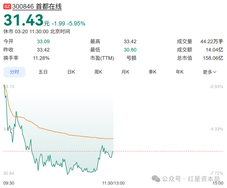Click the 换手率 label
Viewport: 227px width, 188px height.
point(11,58)
